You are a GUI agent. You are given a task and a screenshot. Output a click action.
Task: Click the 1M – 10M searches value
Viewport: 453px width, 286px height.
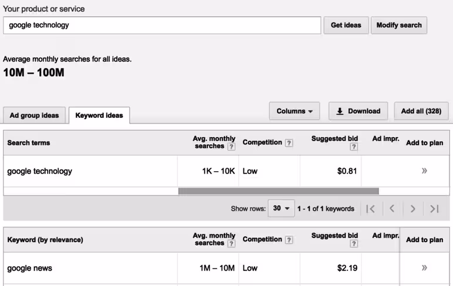click(x=217, y=268)
